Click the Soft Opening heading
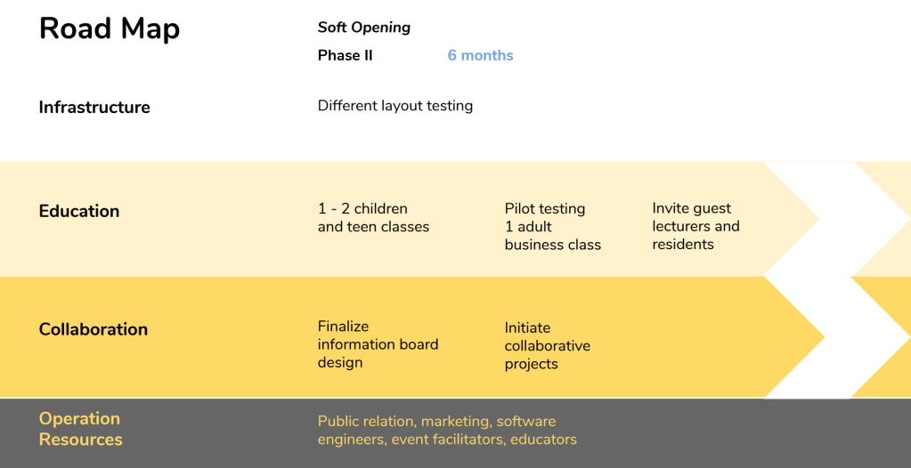Image resolution: width=911 pixels, height=468 pixels. 364,28
